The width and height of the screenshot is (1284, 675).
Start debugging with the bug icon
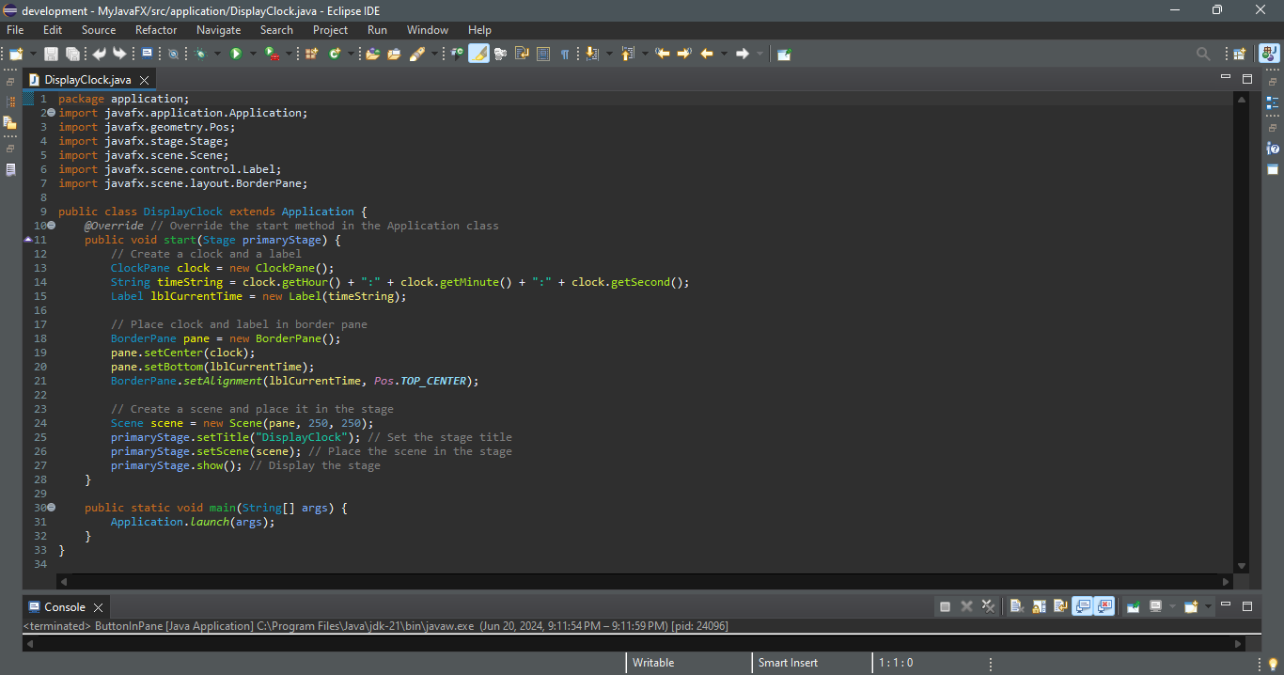[x=200, y=55]
